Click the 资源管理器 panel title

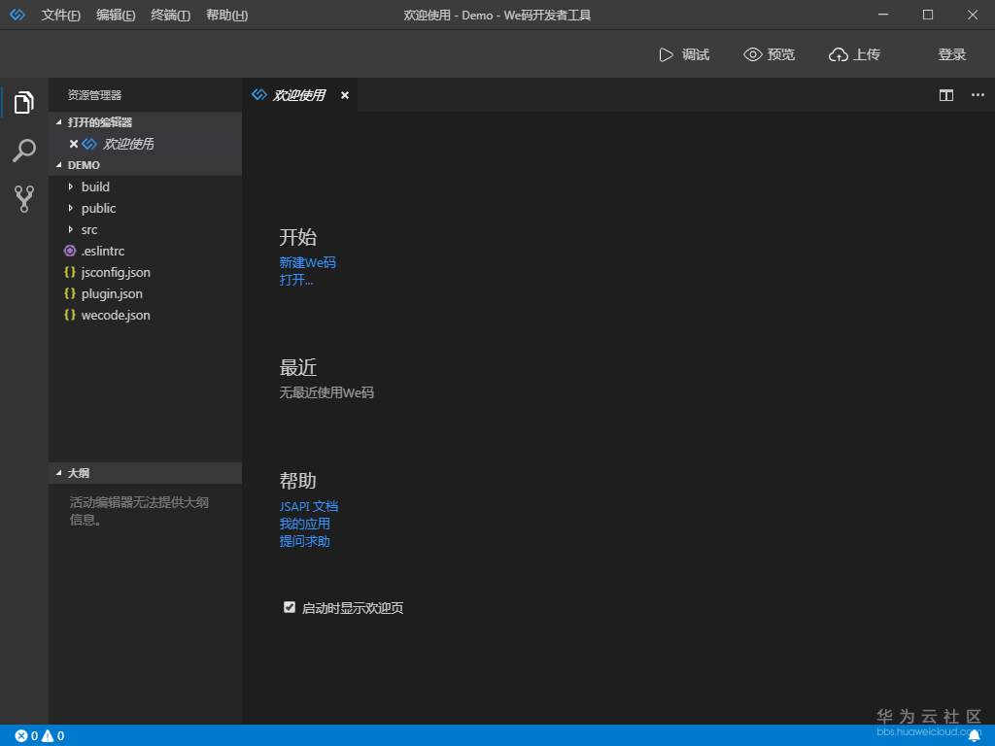(x=94, y=95)
